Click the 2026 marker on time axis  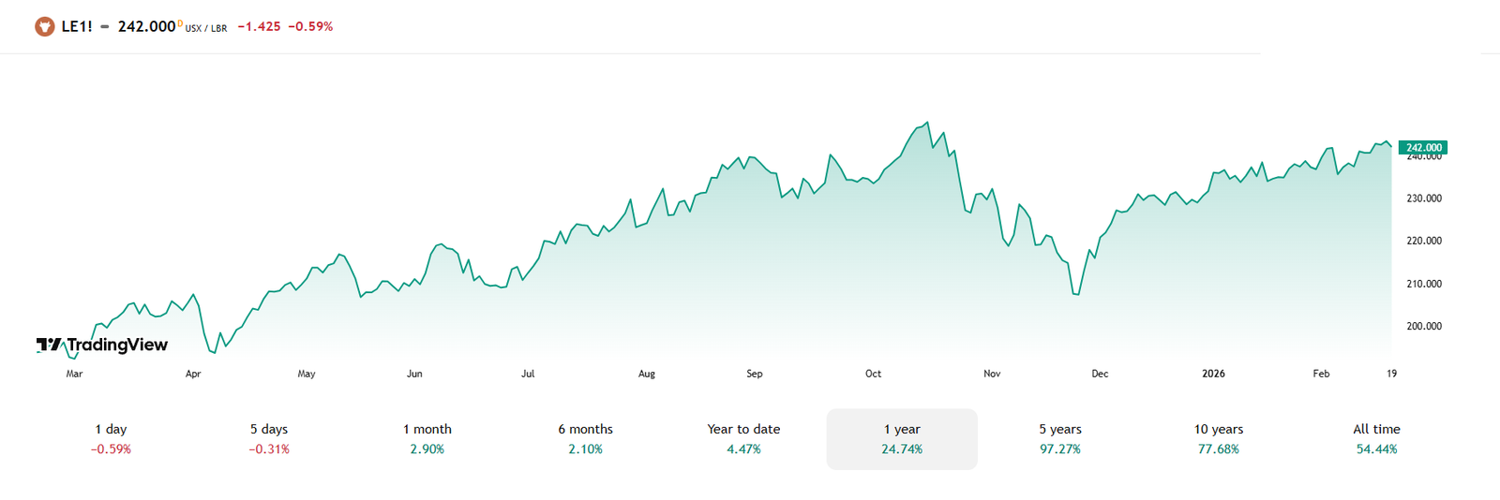pyautogui.click(x=1213, y=374)
